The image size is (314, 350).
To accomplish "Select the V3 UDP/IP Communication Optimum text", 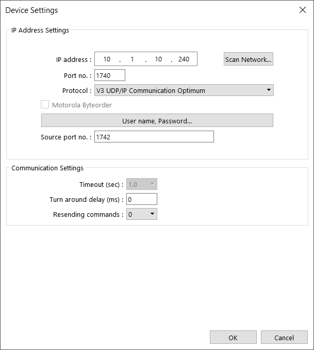I will [151, 90].
